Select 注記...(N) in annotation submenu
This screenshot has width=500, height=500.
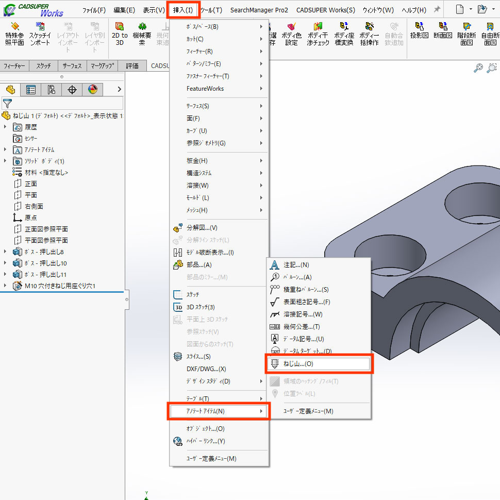click(296, 265)
